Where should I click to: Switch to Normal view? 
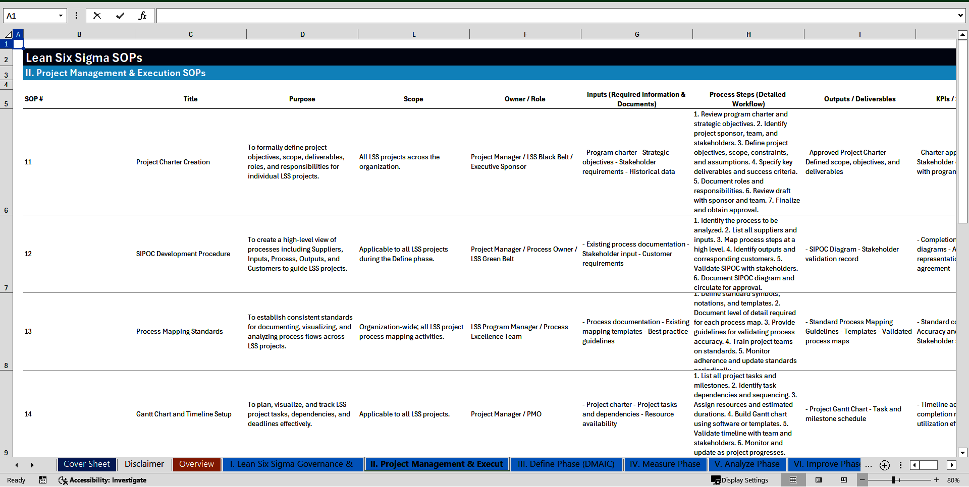tap(793, 480)
